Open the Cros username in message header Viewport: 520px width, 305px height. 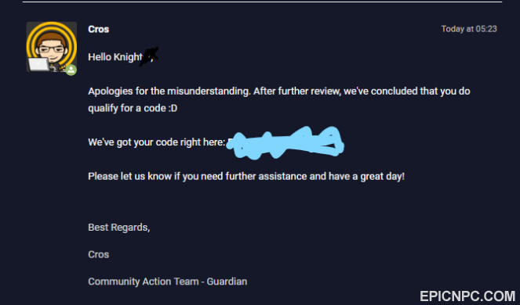pyautogui.click(x=99, y=29)
